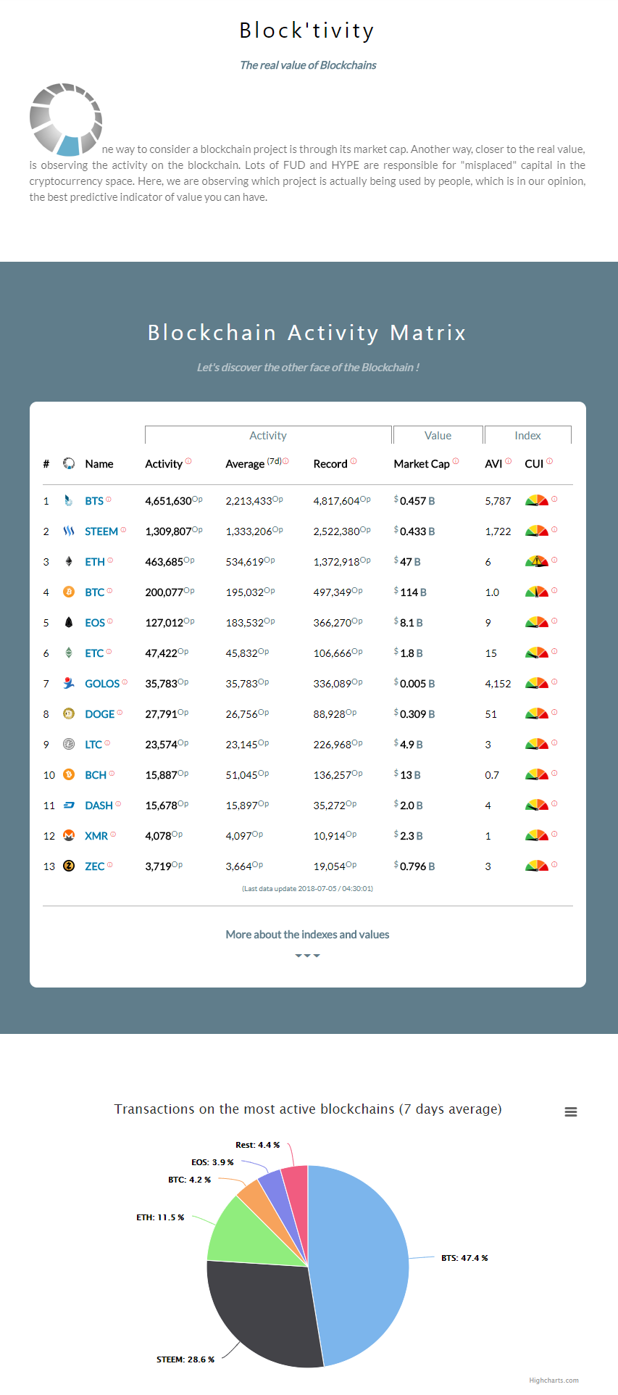Open the XMR blockchain link
This screenshot has height=1395, width=618.
[96, 836]
